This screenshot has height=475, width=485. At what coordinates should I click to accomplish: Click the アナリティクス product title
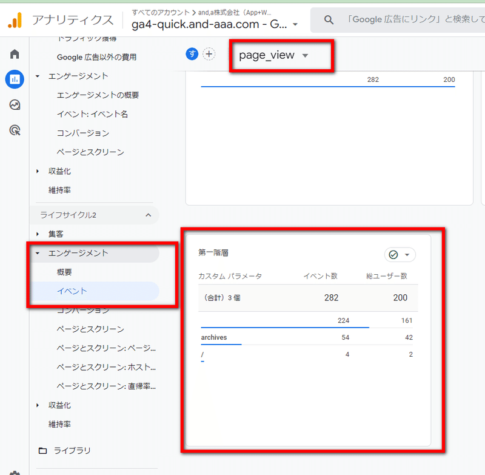tap(73, 20)
